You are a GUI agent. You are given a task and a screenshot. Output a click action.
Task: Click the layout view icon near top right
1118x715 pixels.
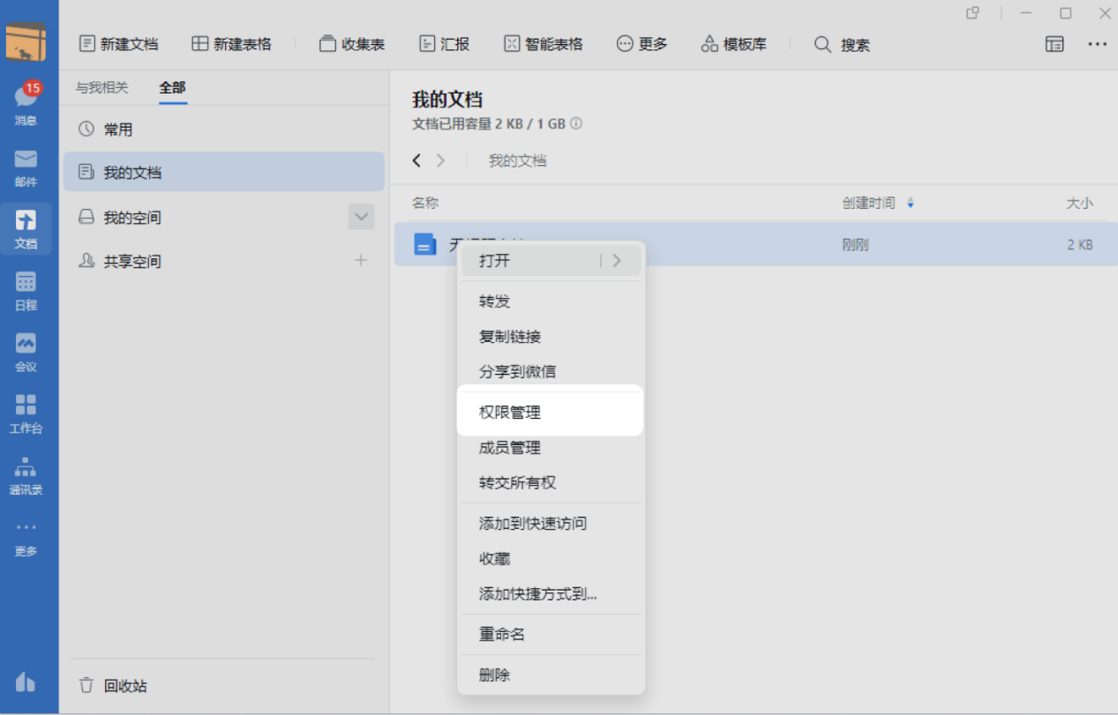click(1054, 43)
